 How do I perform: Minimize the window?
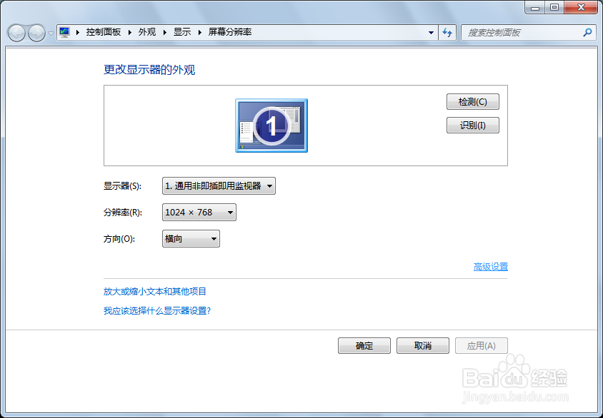[534, 7]
